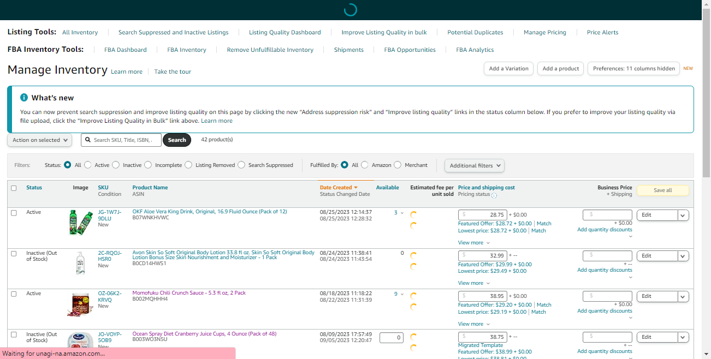Tick the checkbox for OKF Aloe Vera row
The image size is (711, 359).
click(x=14, y=213)
